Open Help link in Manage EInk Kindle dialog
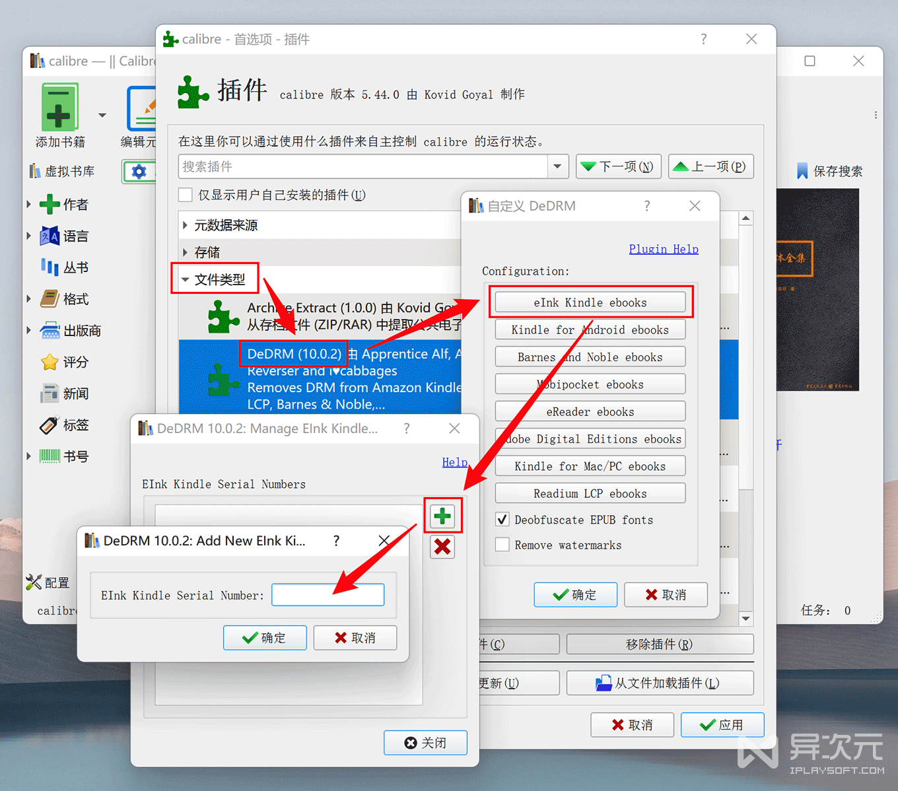The height and width of the screenshot is (791, 898). point(455,462)
